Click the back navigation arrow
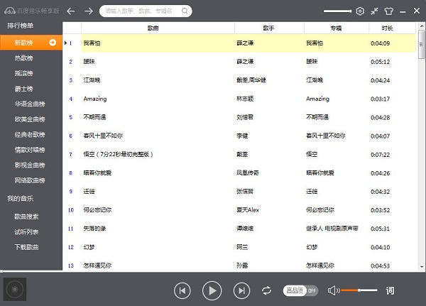 71,11
